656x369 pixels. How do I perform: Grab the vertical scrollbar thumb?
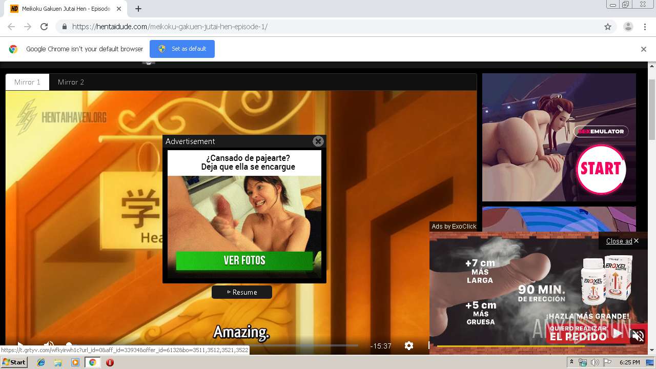coord(652,109)
